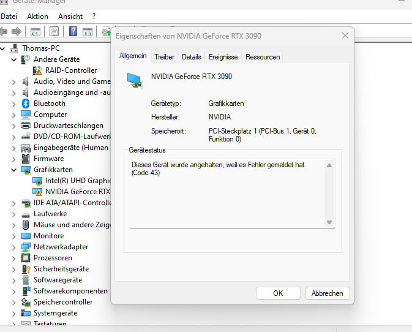412x332 pixels.
Task: Open the Ansicht menu
Action: (70, 17)
